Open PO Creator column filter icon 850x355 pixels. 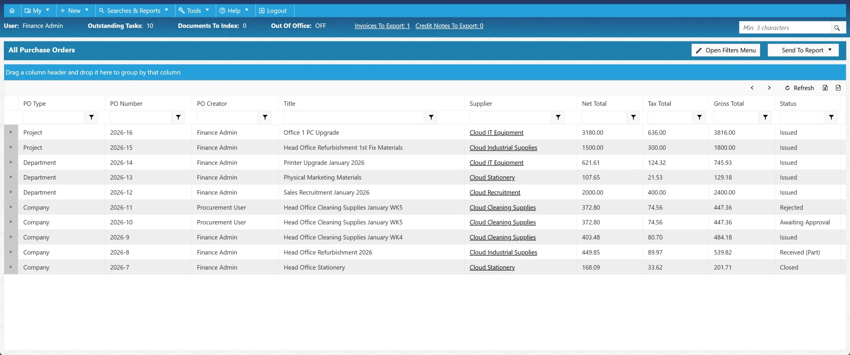(265, 117)
